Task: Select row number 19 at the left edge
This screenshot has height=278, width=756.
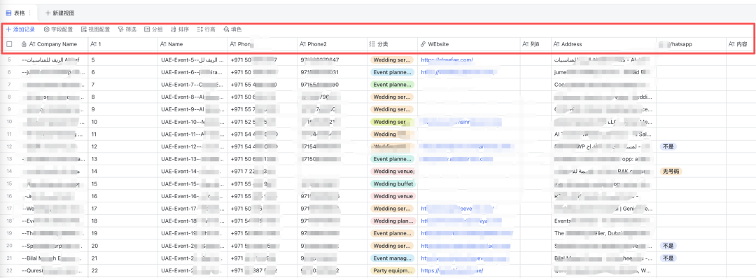Action: point(9,233)
